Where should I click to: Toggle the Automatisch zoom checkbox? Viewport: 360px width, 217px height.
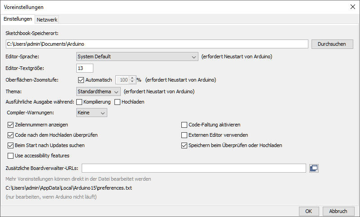coord(81,80)
